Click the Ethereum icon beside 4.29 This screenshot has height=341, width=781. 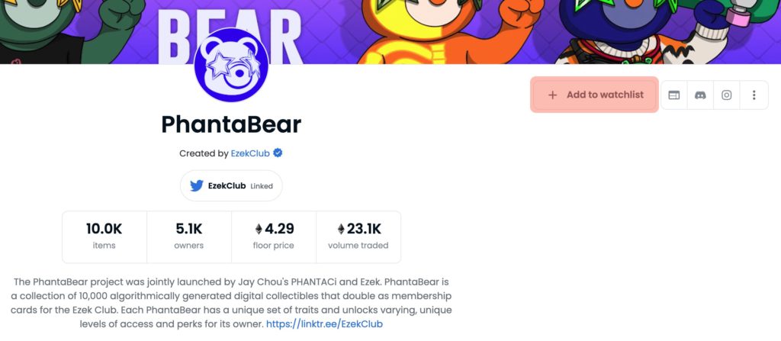point(259,229)
